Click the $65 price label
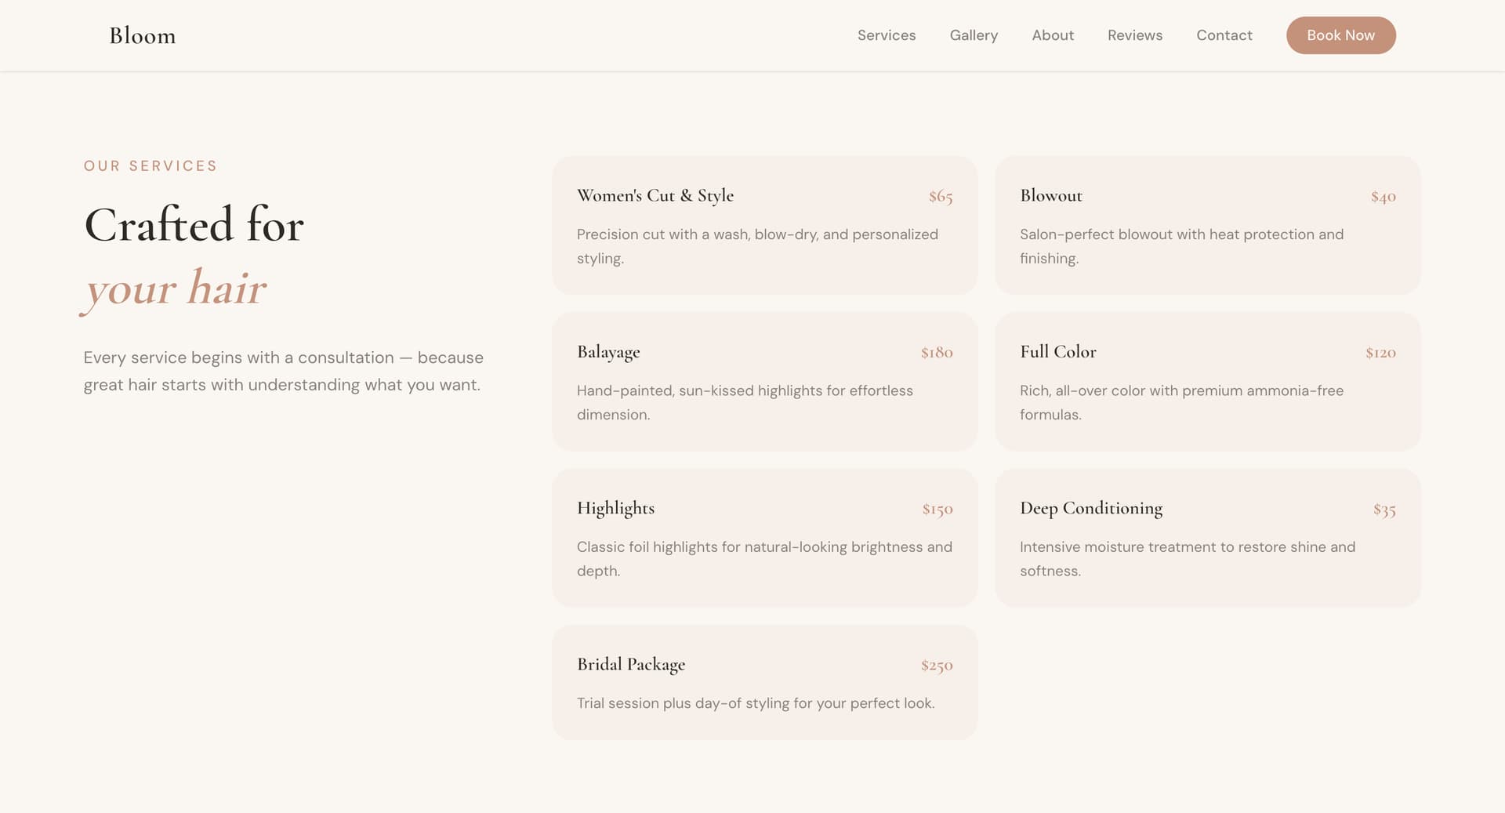1505x813 pixels. [x=939, y=196]
